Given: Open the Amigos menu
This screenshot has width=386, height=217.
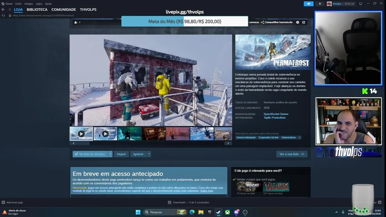Looking at the screenshot, I should [x=29, y=4].
